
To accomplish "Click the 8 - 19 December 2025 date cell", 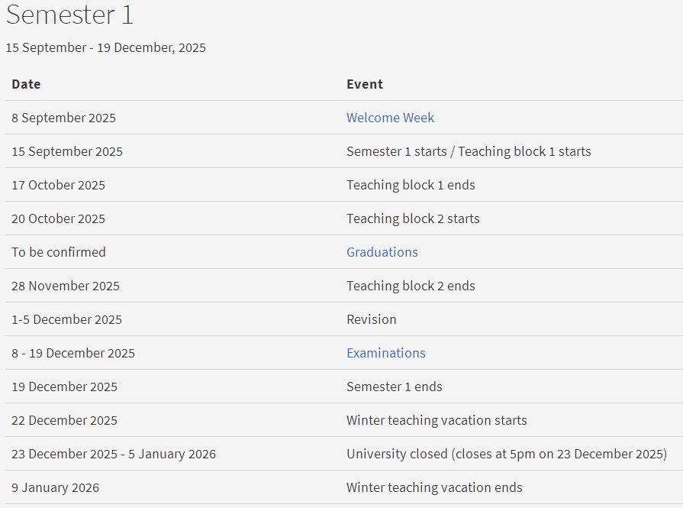I will pos(73,353).
